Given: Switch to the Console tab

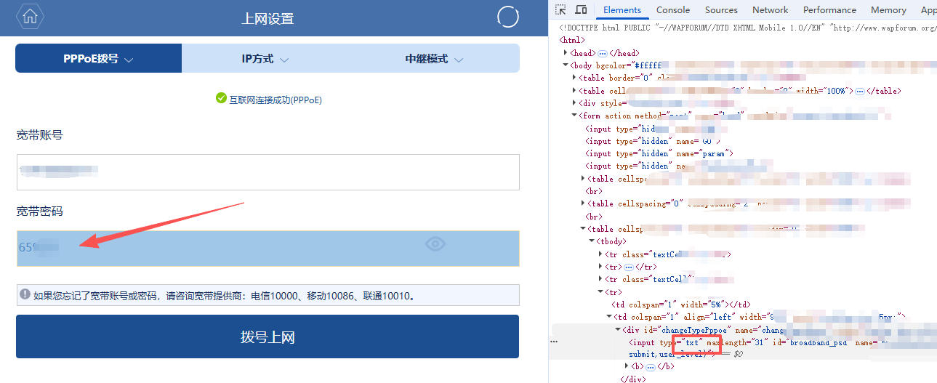Looking at the screenshot, I should [673, 10].
